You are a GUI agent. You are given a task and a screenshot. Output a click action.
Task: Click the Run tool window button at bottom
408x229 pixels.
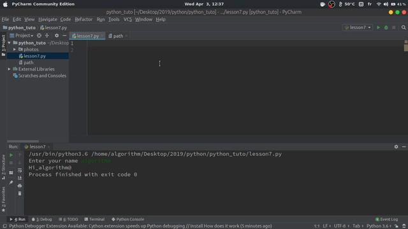pos(17,219)
